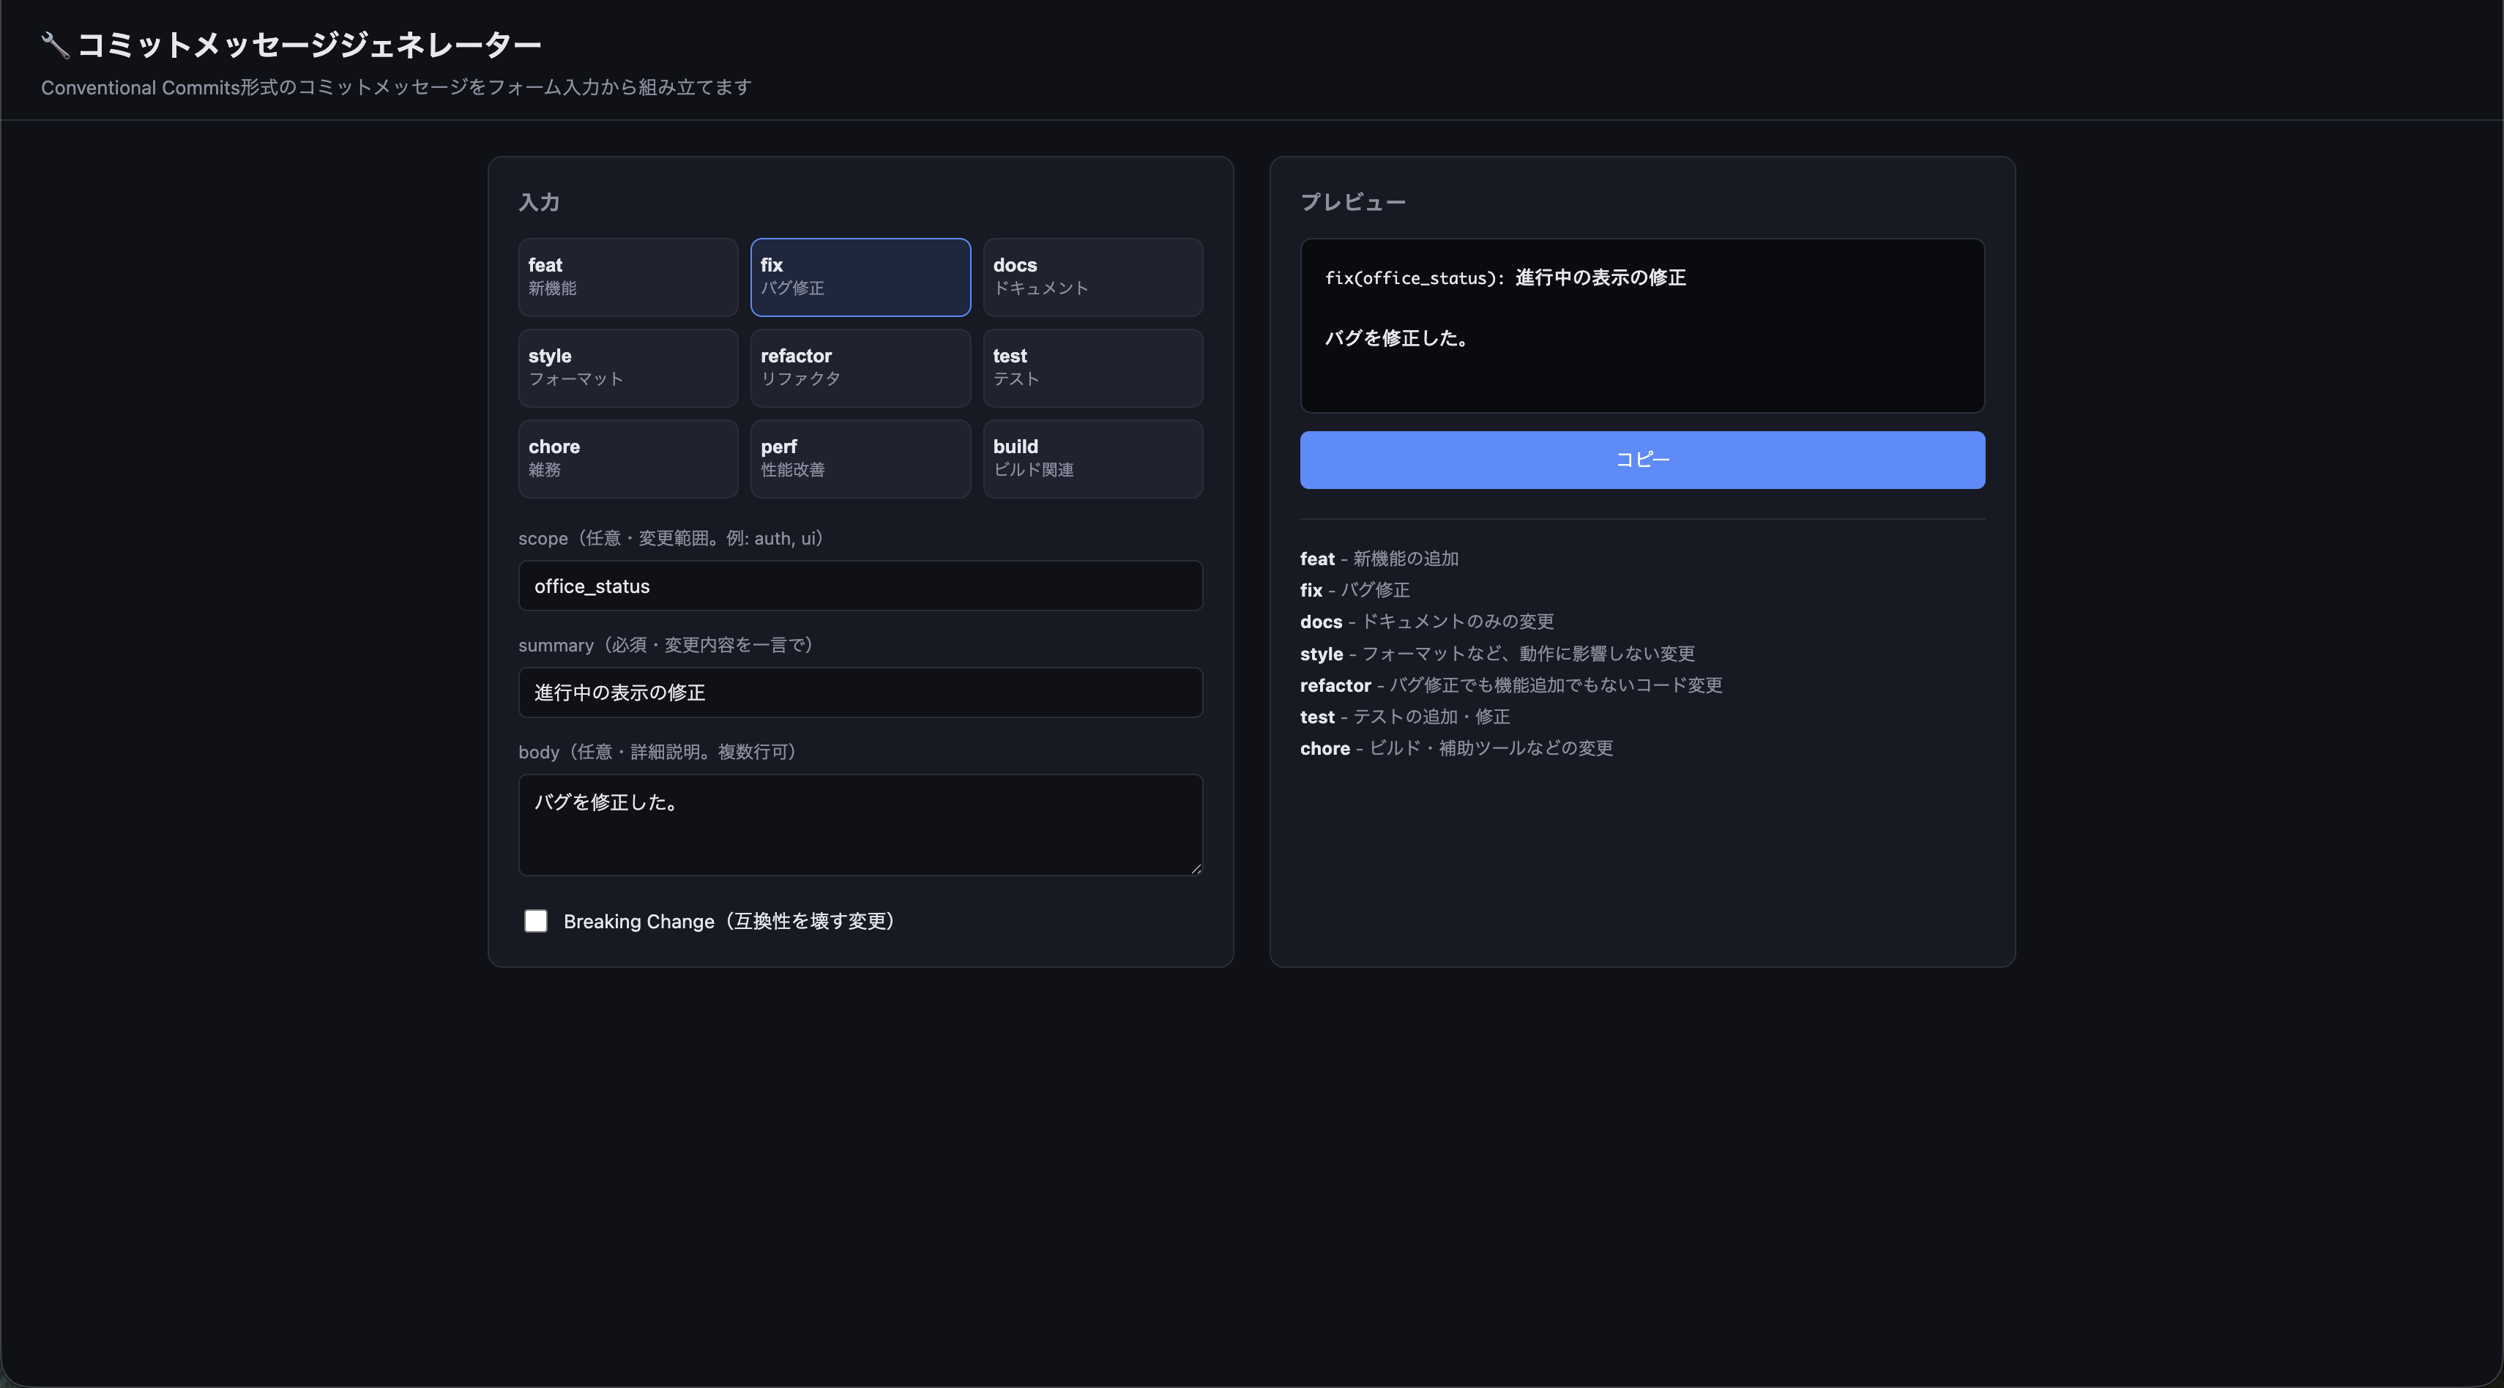This screenshot has height=1388, width=2504.
Task: Click the generated commit message preview
Action: point(1642,326)
